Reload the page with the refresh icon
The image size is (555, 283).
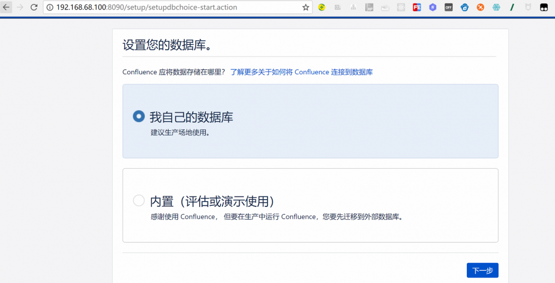[34, 7]
